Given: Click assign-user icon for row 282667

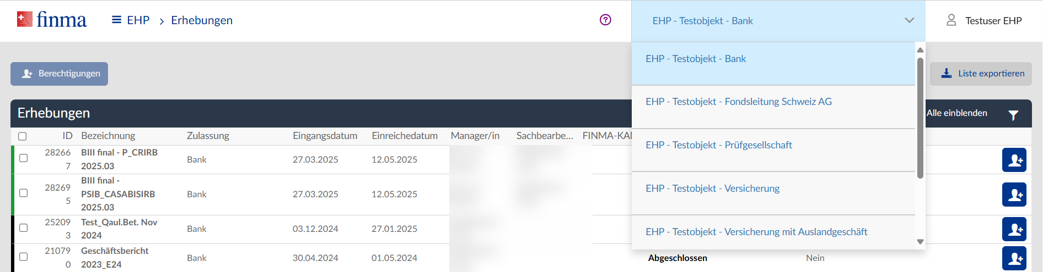Looking at the screenshot, I should pyautogui.click(x=1014, y=160).
